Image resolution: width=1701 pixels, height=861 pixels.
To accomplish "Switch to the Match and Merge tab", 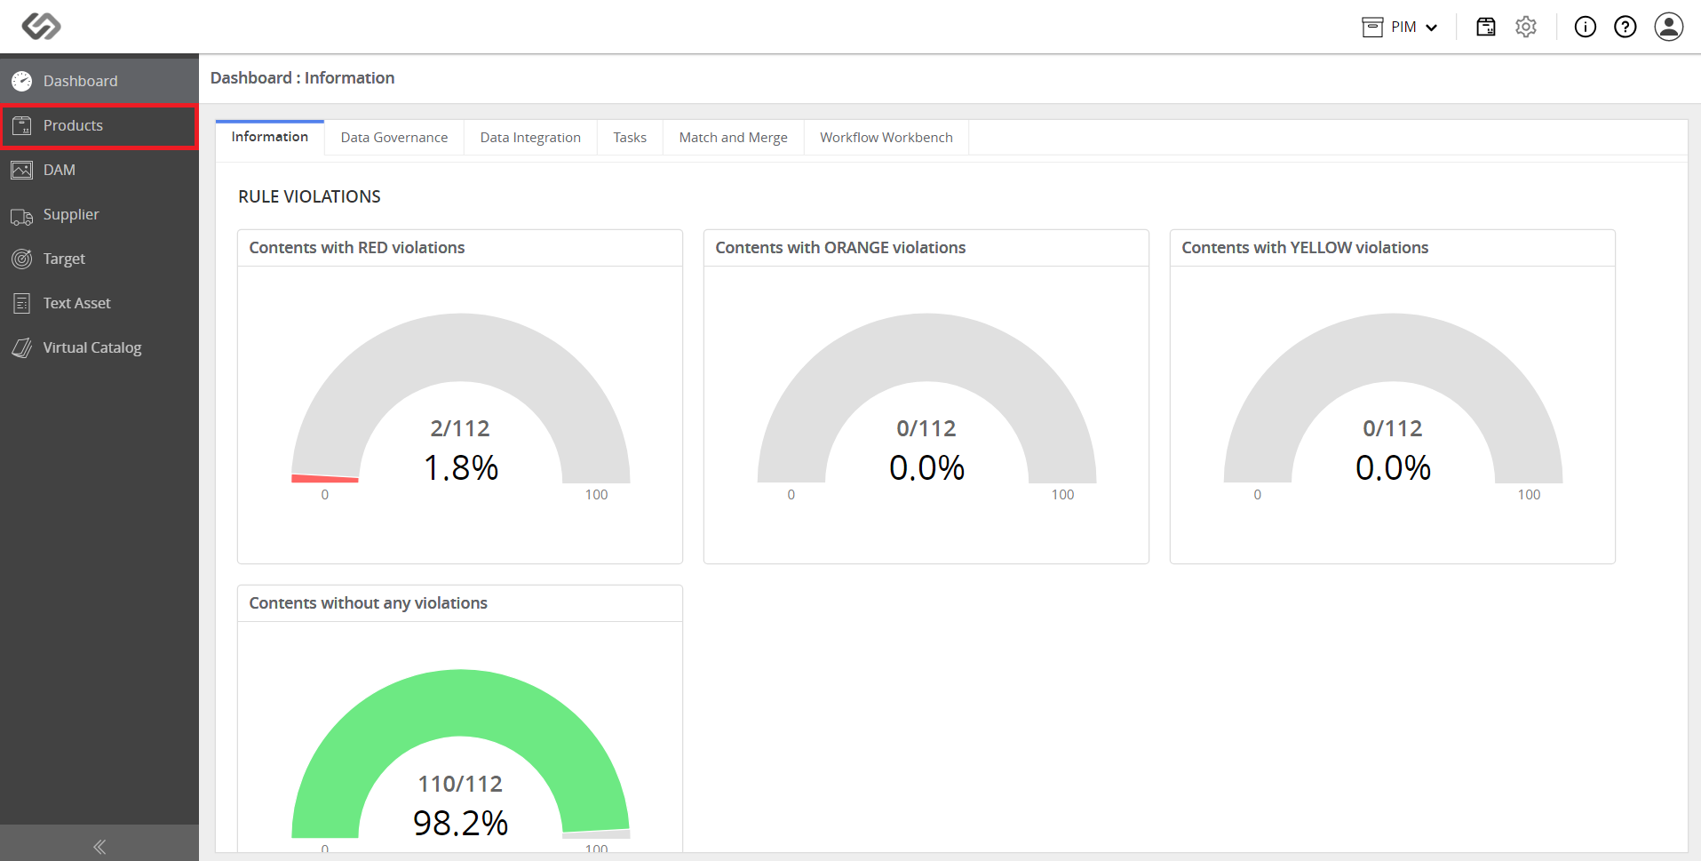I will click(x=734, y=138).
